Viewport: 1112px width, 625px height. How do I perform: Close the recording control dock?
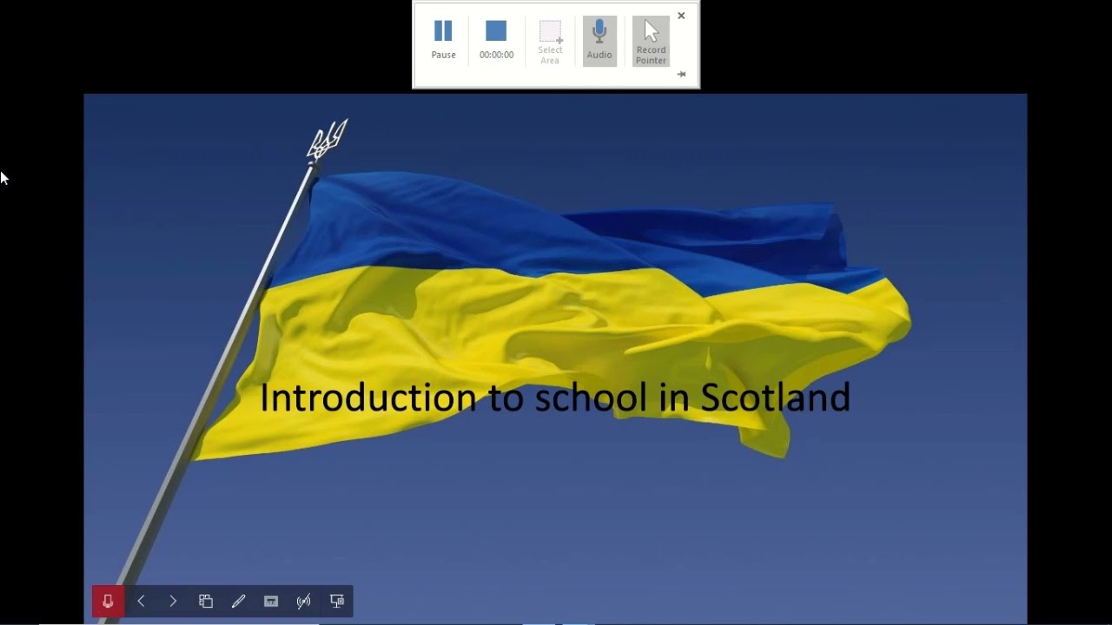pos(681,16)
